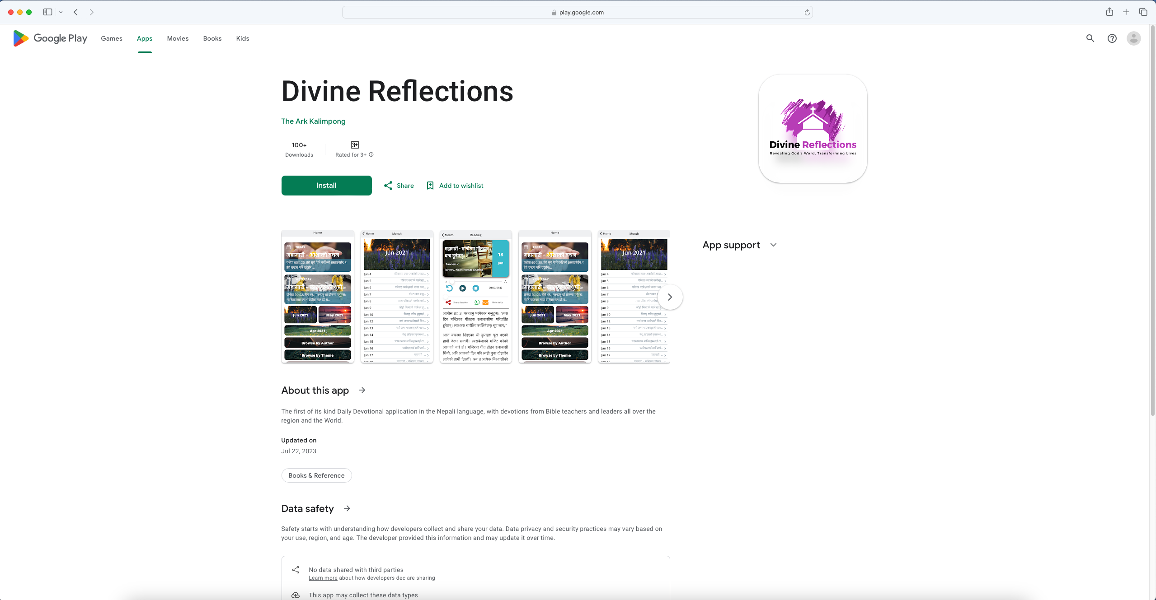
Task: Click the Share icon button
Action: tap(399, 186)
